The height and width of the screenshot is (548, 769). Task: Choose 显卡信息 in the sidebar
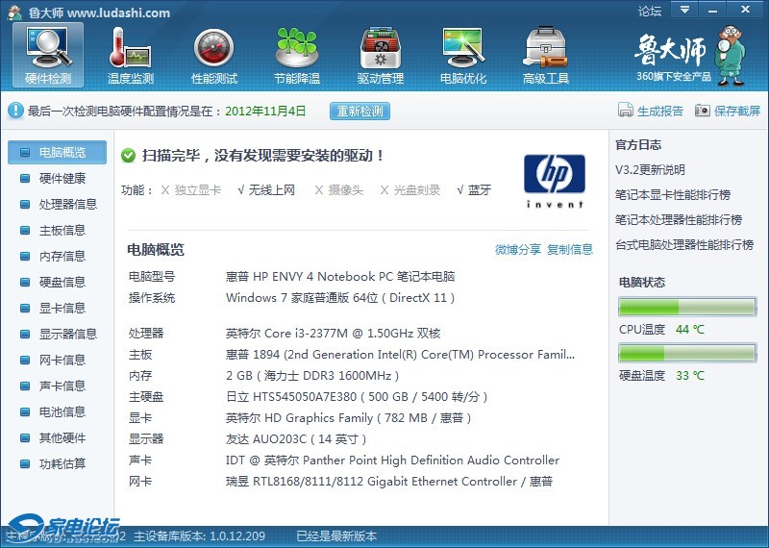click(62, 308)
